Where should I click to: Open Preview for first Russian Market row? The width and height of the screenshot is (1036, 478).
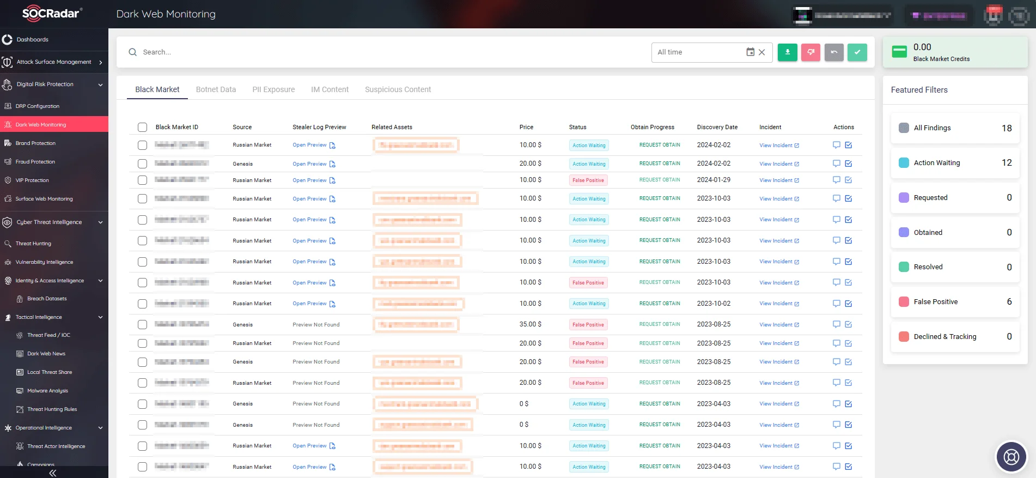coord(314,145)
